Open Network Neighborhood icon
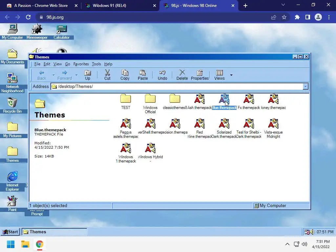The height and width of the screenshot is (252, 336). pos(12,83)
